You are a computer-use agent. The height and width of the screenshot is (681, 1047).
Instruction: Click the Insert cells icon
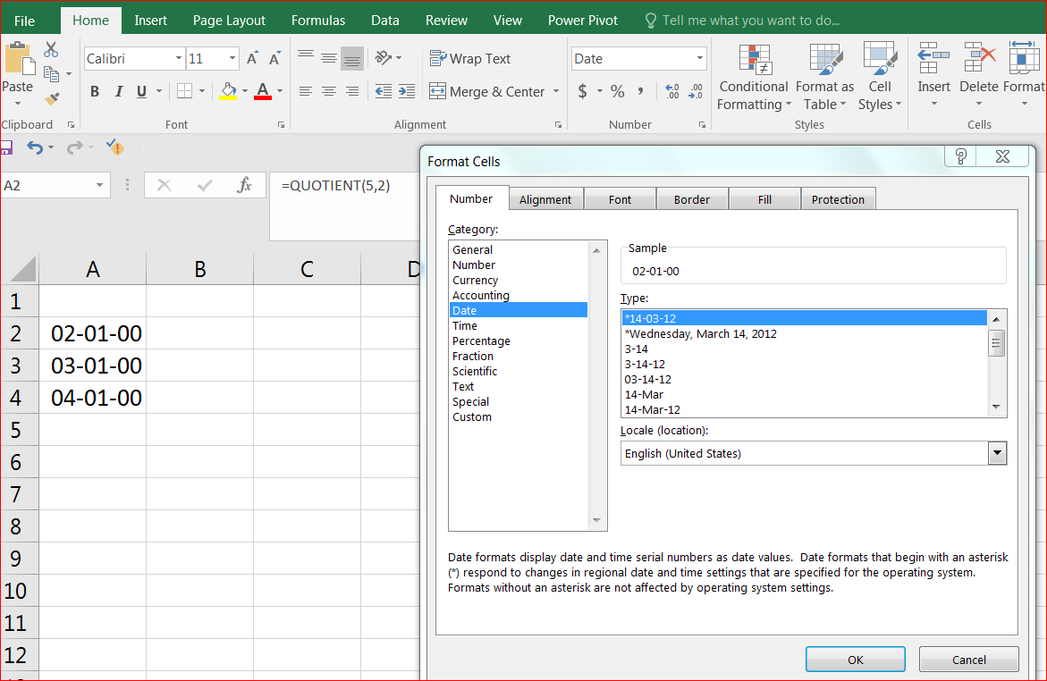pyautogui.click(x=933, y=58)
